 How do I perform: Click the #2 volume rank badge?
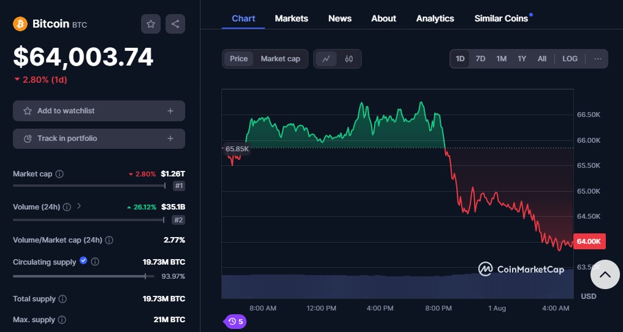tap(179, 220)
